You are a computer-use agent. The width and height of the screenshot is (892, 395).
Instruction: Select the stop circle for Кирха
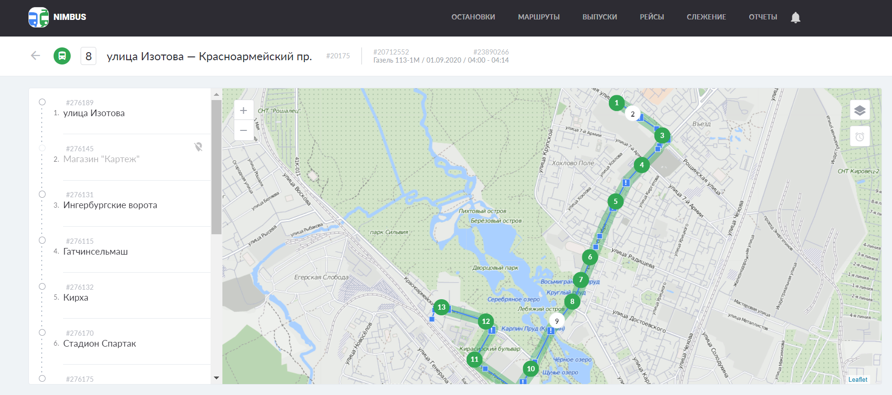(x=42, y=286)
